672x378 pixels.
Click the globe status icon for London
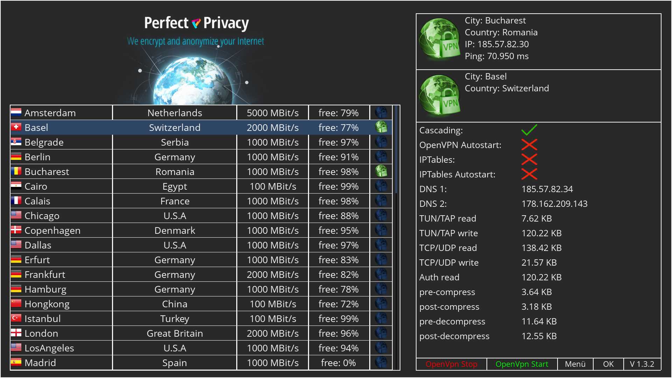[x=381, y=333]
